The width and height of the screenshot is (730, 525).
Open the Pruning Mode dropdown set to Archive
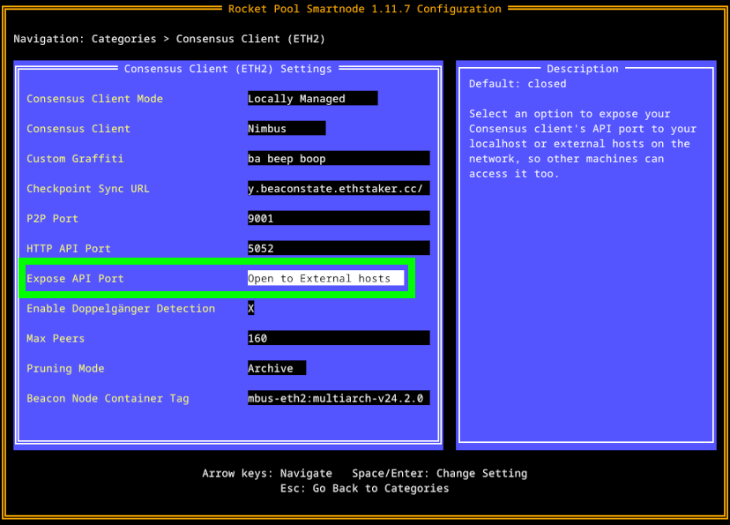(276, 369)
